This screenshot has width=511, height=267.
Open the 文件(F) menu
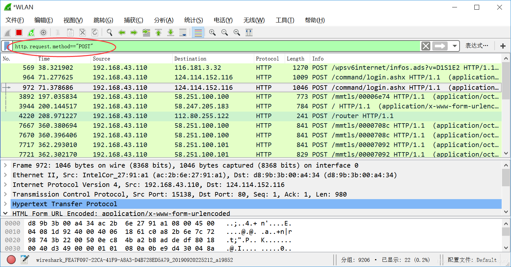pyautogui.click(x=15, y=20)
